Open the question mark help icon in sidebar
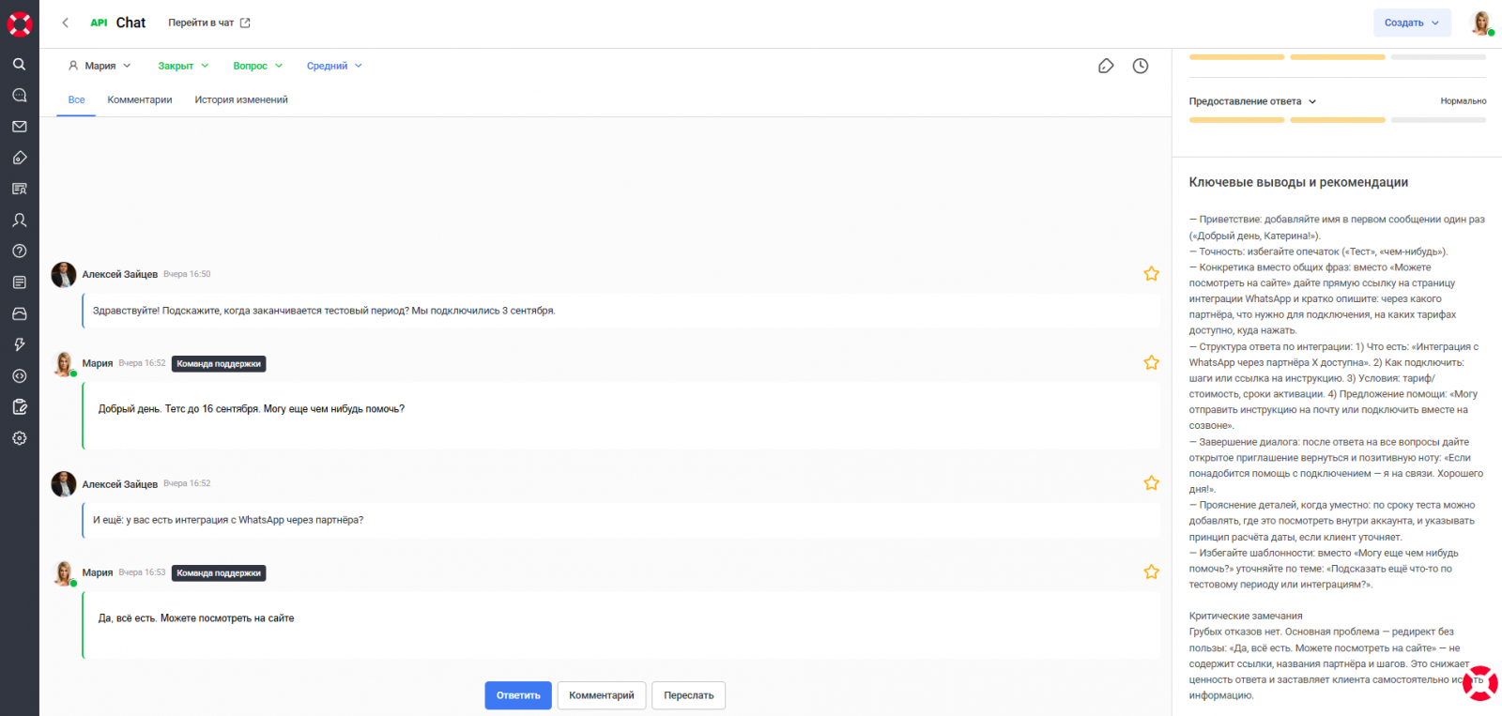Screen dimensions: 1502x716 (x=20, y=251)
